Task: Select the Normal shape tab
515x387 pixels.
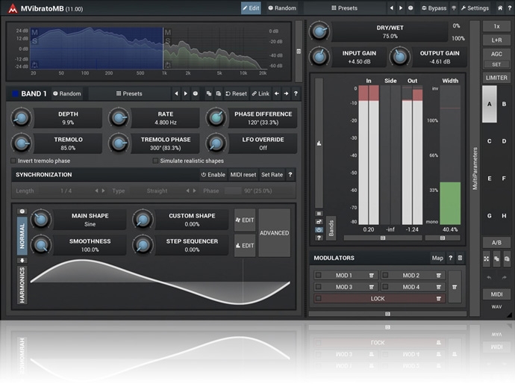Action: click(22, 235)
